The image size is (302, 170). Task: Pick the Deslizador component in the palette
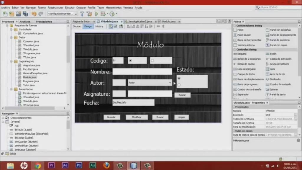click(275, 79)
